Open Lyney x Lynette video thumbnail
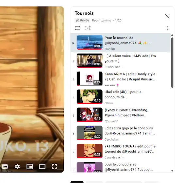Image resolution: width=183 pixels, height=183 pixels. (90, 115)
